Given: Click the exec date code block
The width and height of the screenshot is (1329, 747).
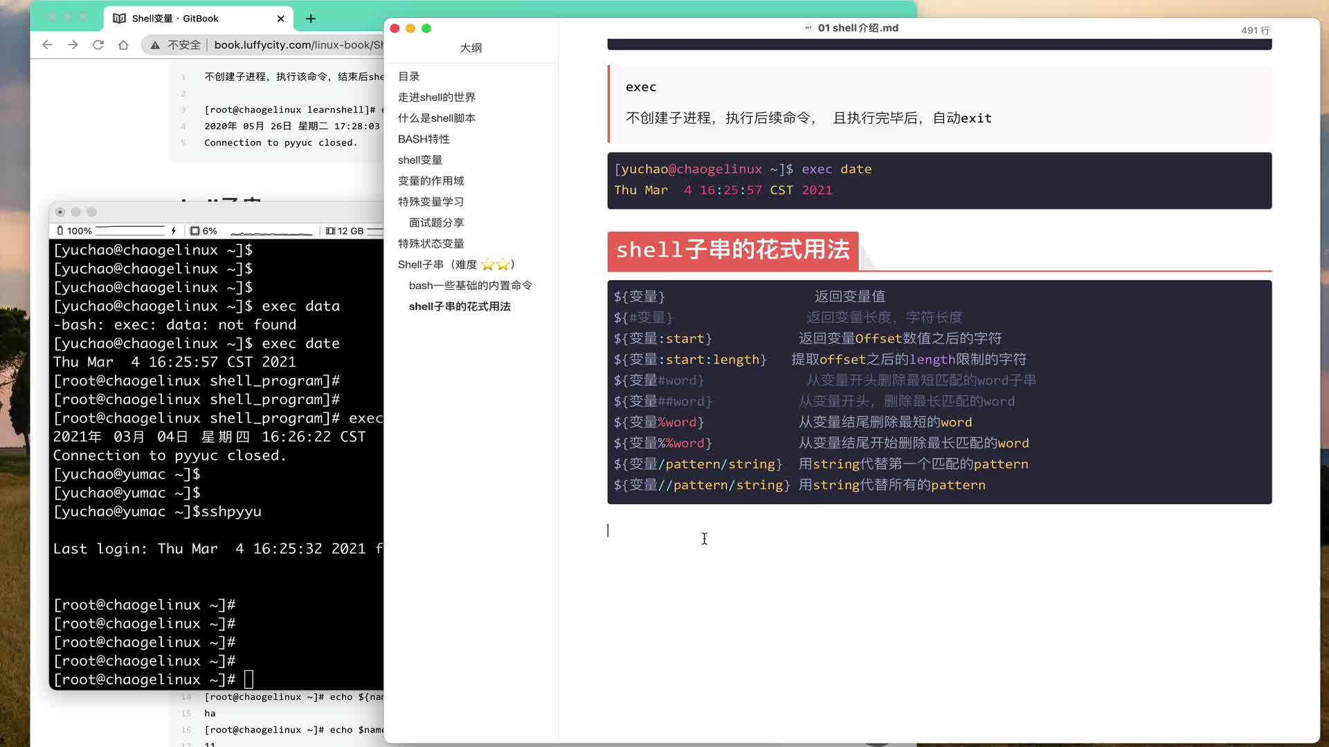Looking at the screenshot, I should (x=939, y=180).
